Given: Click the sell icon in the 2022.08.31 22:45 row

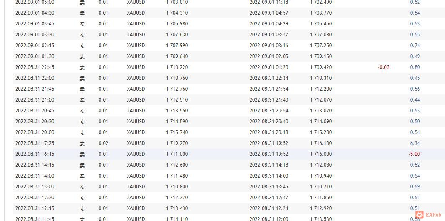Looking at the screenshot, I should tap(82, 68).
